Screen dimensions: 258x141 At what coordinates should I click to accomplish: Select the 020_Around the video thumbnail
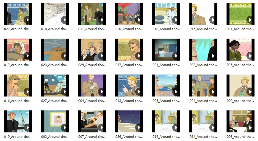[x=129, y=14]
